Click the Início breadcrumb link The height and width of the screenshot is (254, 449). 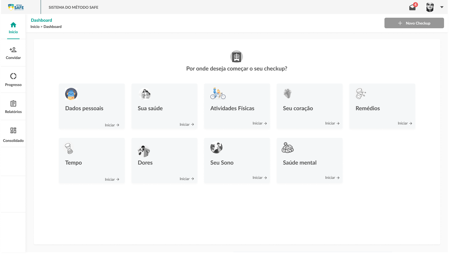35,27
